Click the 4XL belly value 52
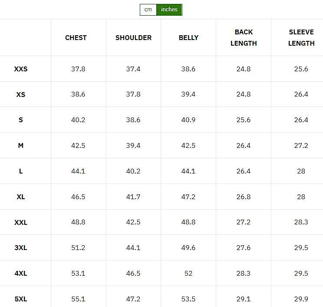323x307 pixels. 188,274
